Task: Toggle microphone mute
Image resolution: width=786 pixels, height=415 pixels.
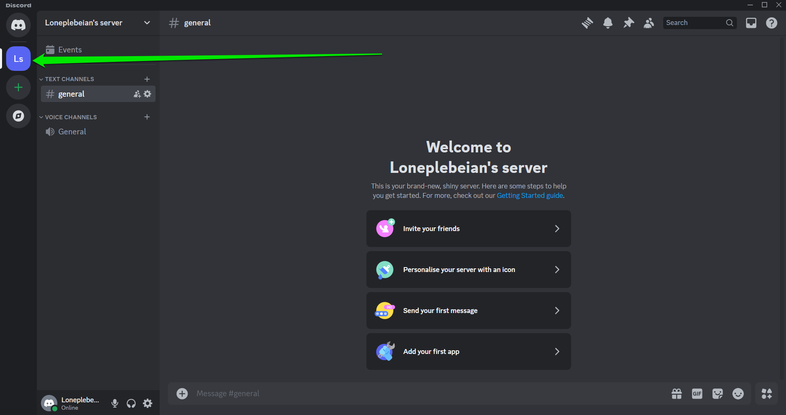Action: point(115,404)
